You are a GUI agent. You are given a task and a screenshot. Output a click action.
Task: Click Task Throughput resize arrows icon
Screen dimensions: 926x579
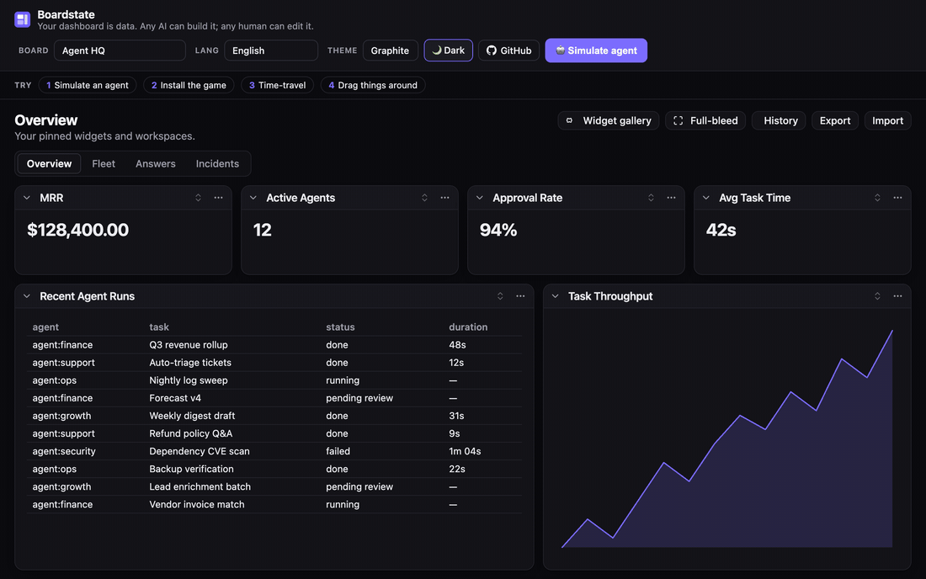pyautogui.click(x=877, y=296)
